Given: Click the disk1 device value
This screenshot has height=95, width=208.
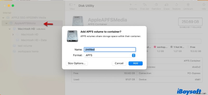Looking at the screenshot, I should pos(197,80).
